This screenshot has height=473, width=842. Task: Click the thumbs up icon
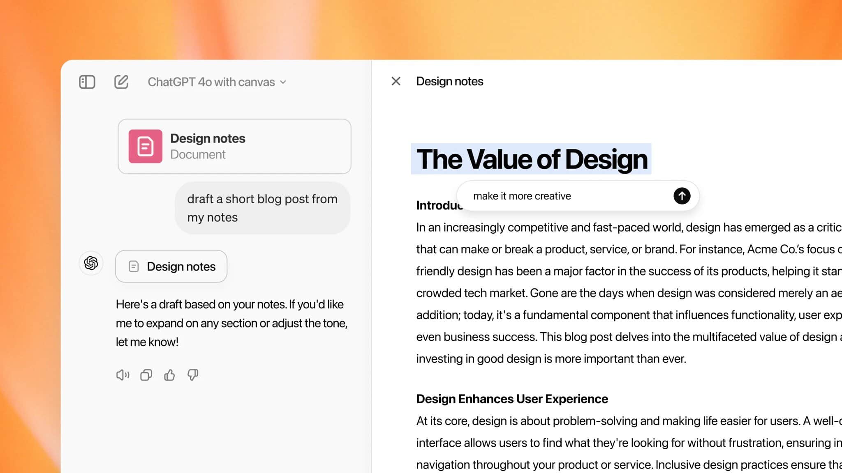[x=169, y=375]
